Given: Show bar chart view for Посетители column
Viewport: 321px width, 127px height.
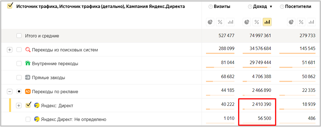Looking at the screenshot, I should point(311,22).
